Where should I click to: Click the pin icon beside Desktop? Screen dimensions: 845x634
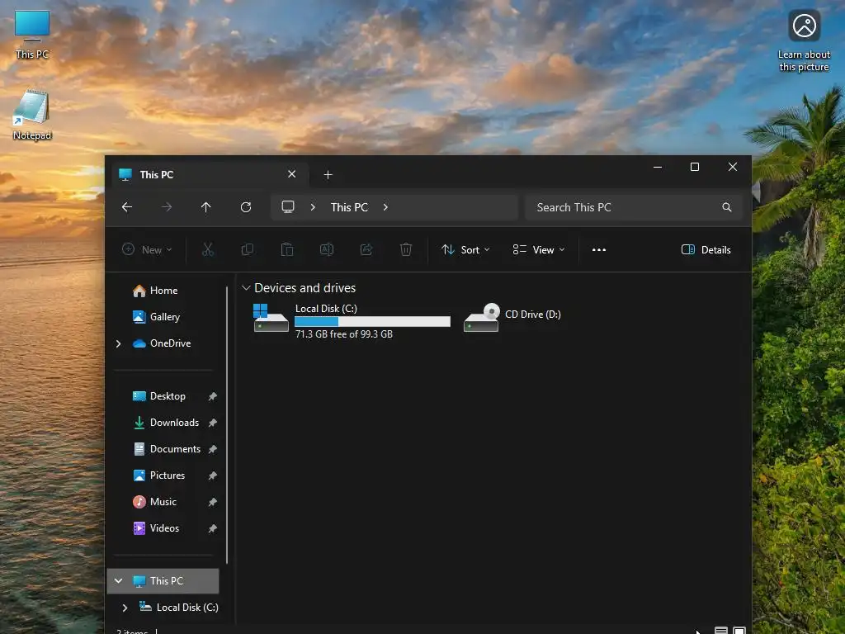[212, 396]
